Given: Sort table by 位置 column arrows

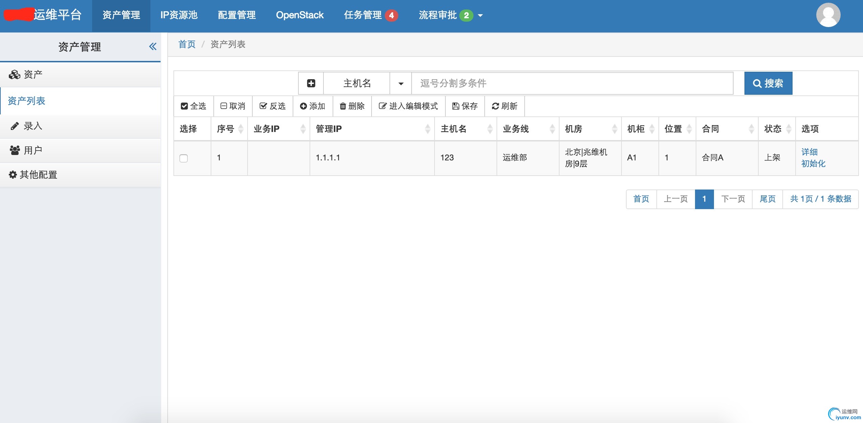Looking at the screenshot, I should [689, 129].
